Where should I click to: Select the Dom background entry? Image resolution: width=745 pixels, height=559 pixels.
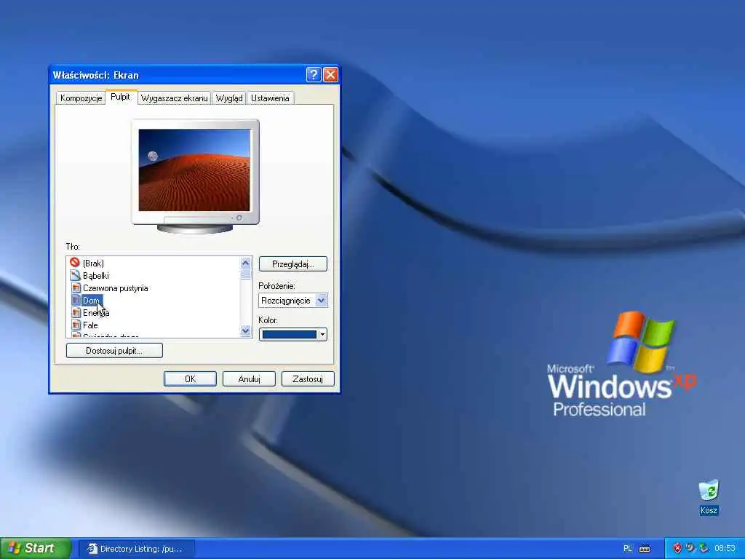click(92, 301)
